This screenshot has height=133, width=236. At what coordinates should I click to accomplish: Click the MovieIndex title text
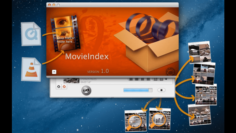point(87,56)
